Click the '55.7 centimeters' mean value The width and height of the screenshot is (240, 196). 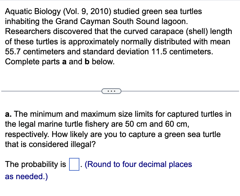[x=35, y=51]
